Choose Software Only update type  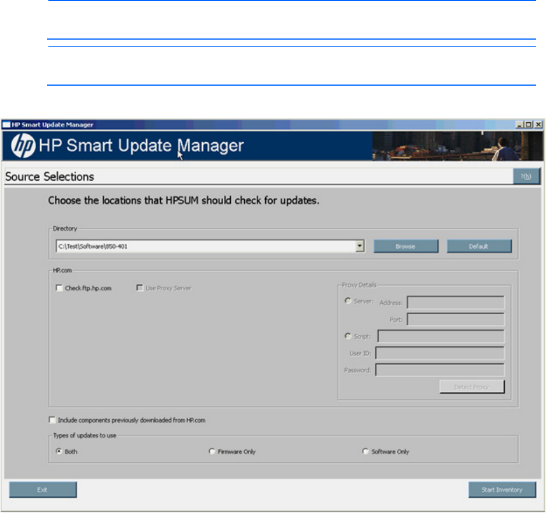tap(365, 451)
